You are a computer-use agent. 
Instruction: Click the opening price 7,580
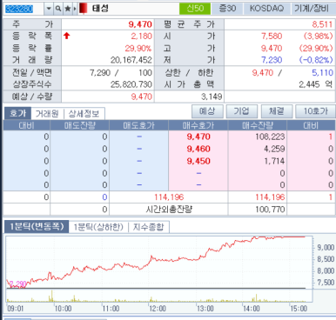click(x=272, y=37)
